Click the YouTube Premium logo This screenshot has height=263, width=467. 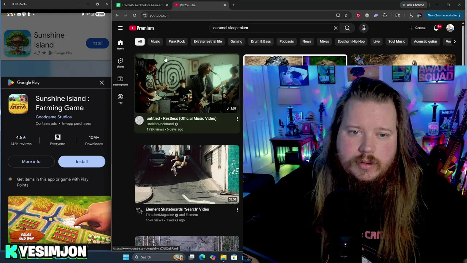click(142, 28)
